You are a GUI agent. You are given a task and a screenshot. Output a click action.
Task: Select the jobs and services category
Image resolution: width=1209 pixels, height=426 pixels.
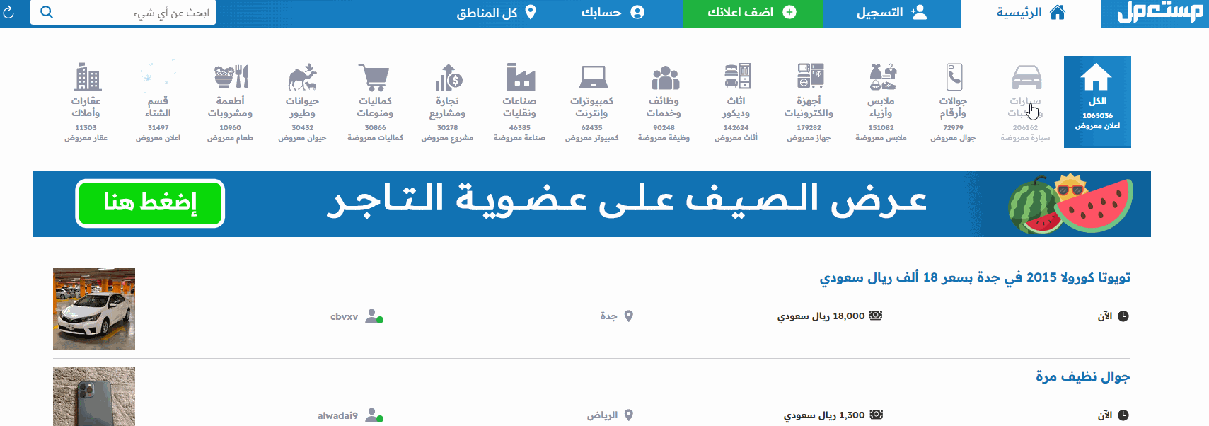pos(664,78)
